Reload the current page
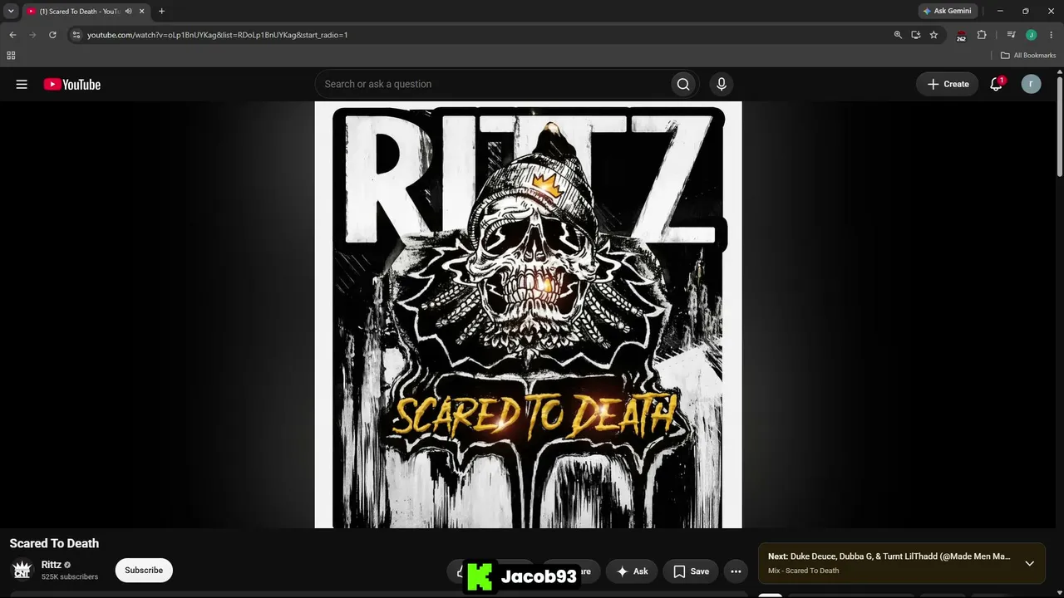Image resolution: width=1064 pixels, height=598 pixels. tap(52, 35)
